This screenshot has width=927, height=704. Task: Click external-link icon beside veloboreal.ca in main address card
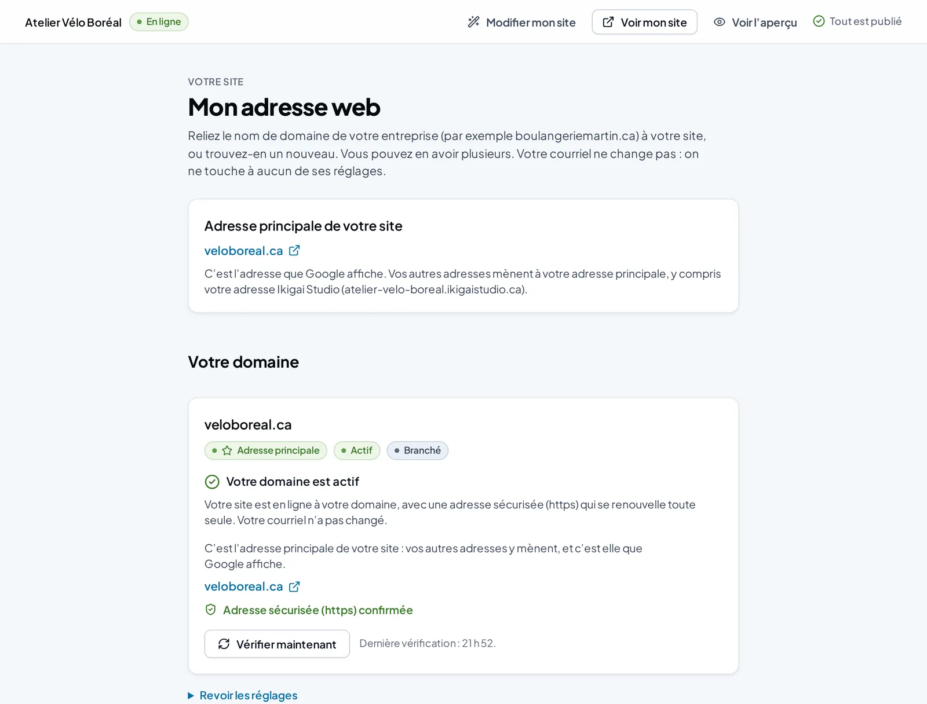pos(294,251)
